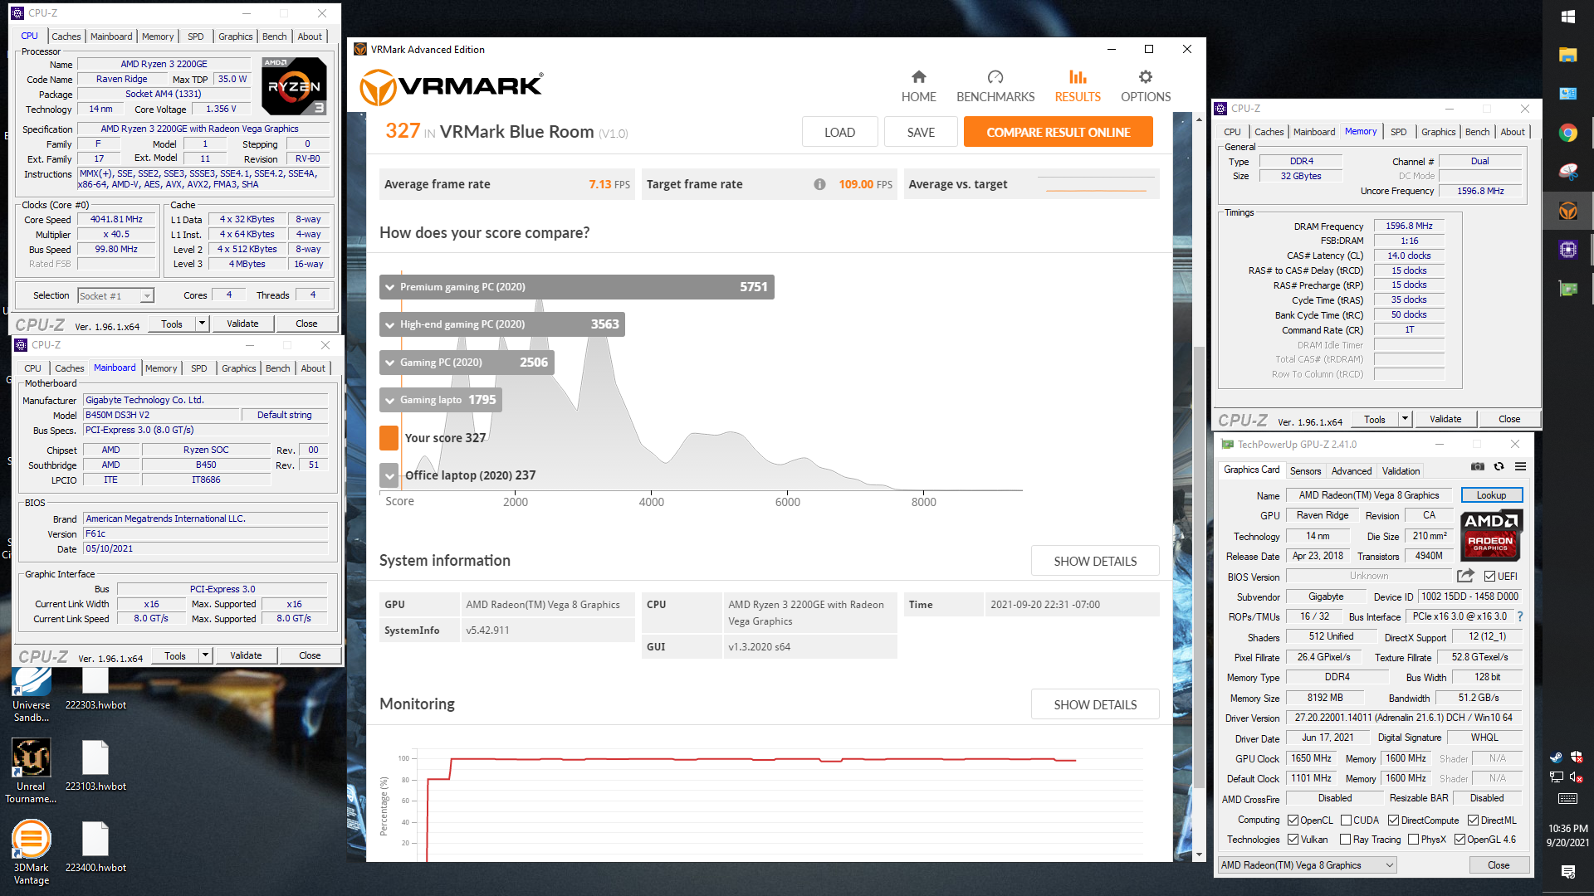Click COMPARE RESULT ONLINE button
The width and height of the screenshot is (1594, 896).
(1059, 132)
